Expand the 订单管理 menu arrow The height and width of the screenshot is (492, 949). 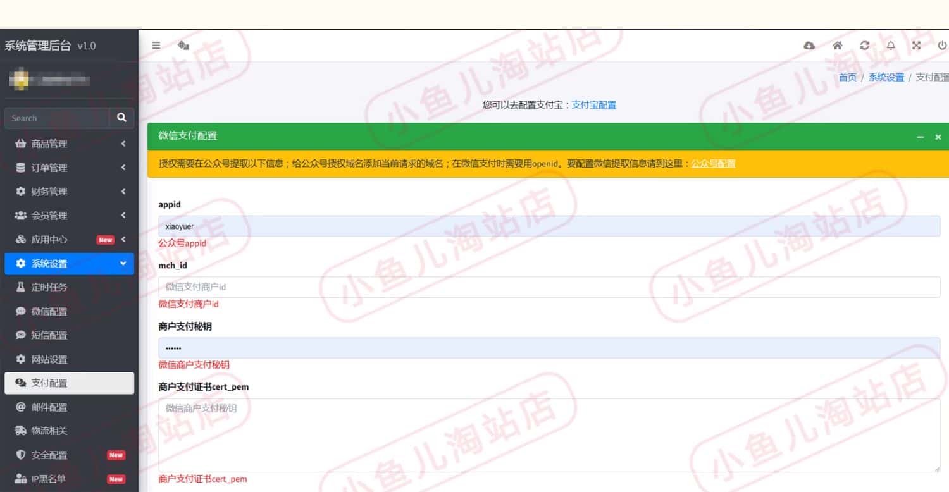click(123, 168)
